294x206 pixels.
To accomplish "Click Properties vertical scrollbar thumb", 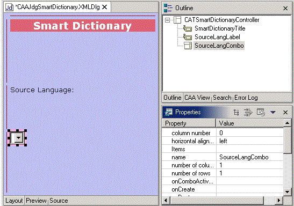I will pos(287,141).
